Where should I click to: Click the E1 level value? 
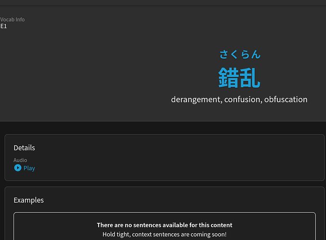pos(4,26)
